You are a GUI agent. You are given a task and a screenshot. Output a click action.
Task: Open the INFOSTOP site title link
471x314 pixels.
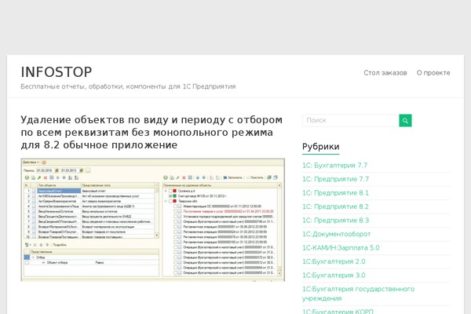[x=57, y=72]
